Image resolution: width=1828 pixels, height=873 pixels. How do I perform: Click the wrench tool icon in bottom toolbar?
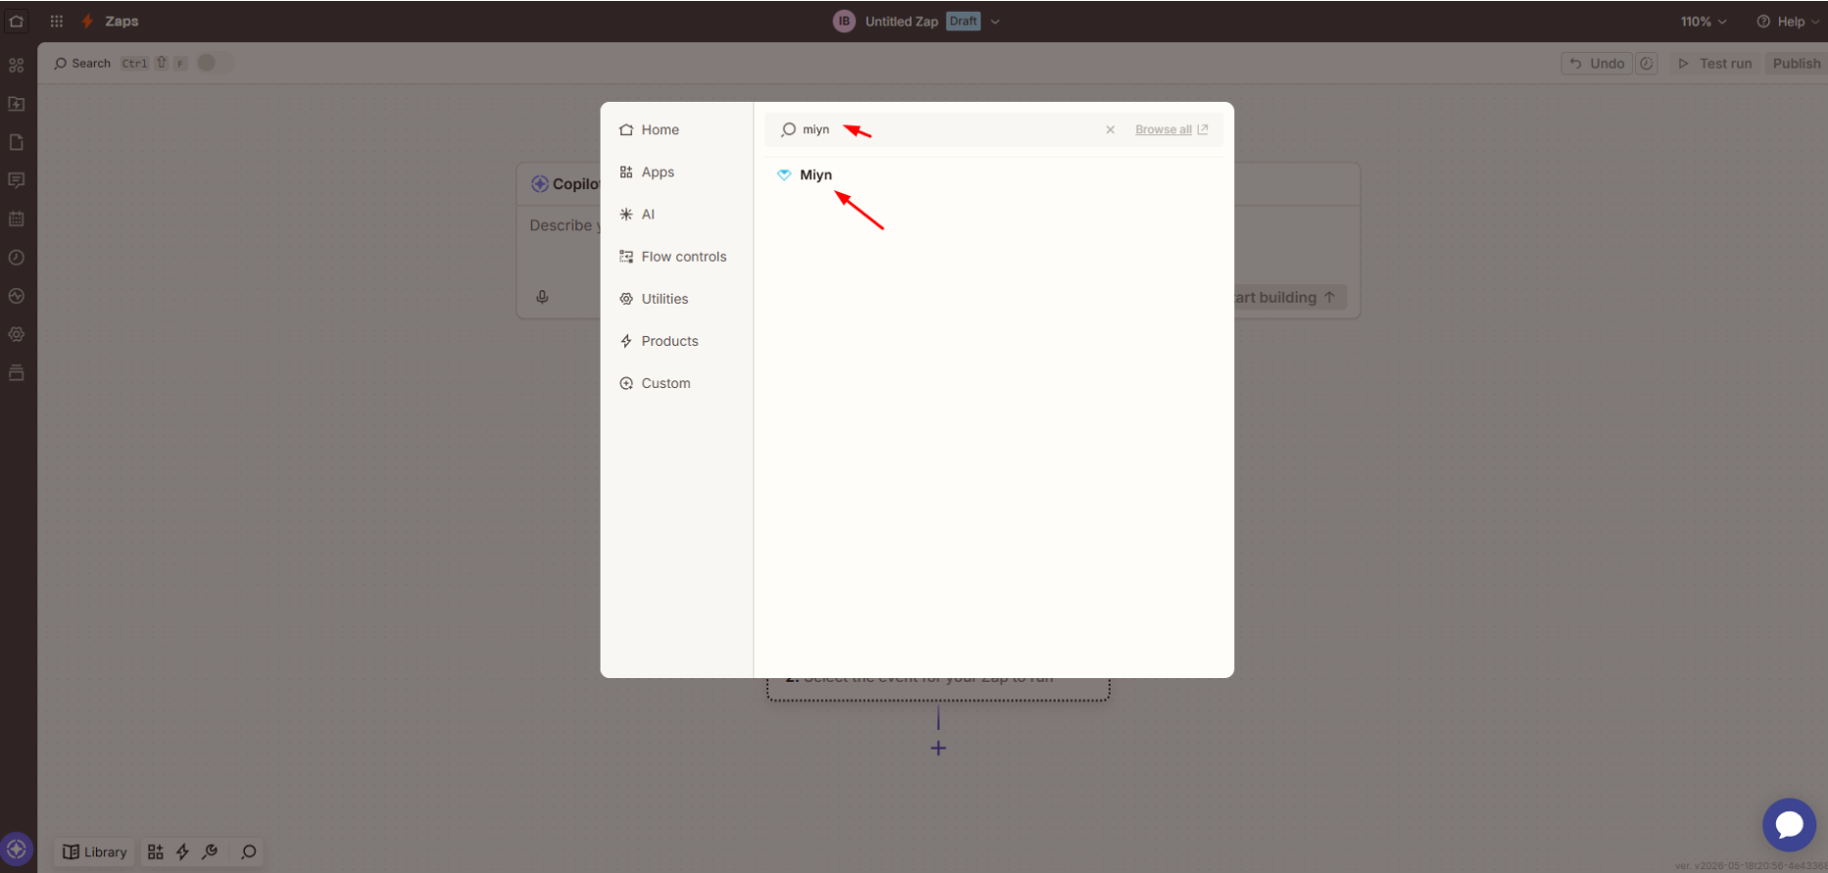click(x=210, y=852)
